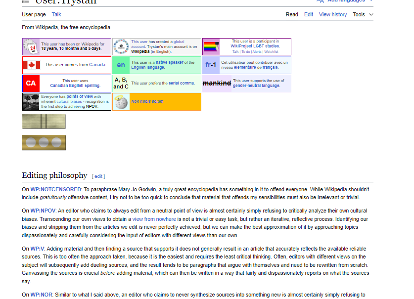Click the tree photo in the NPOV userbox
Viewport: 414px width, 299px height.
pos(31,102)
